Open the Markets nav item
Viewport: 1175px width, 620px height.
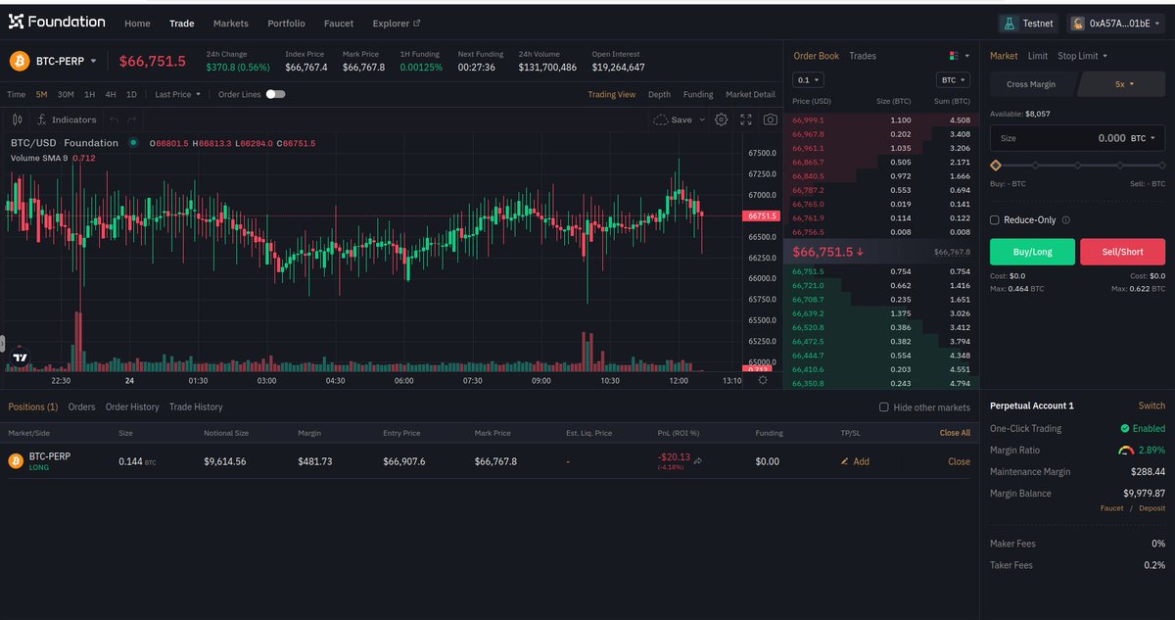(231, 23)
